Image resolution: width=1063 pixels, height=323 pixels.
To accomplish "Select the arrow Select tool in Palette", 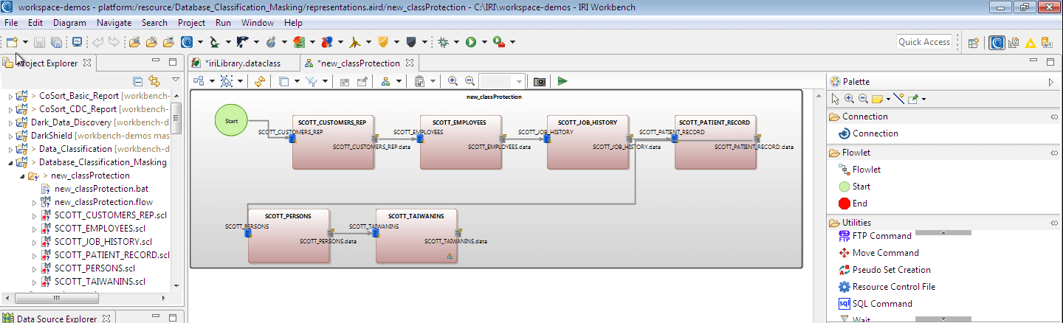I will (x=836, y=98).
